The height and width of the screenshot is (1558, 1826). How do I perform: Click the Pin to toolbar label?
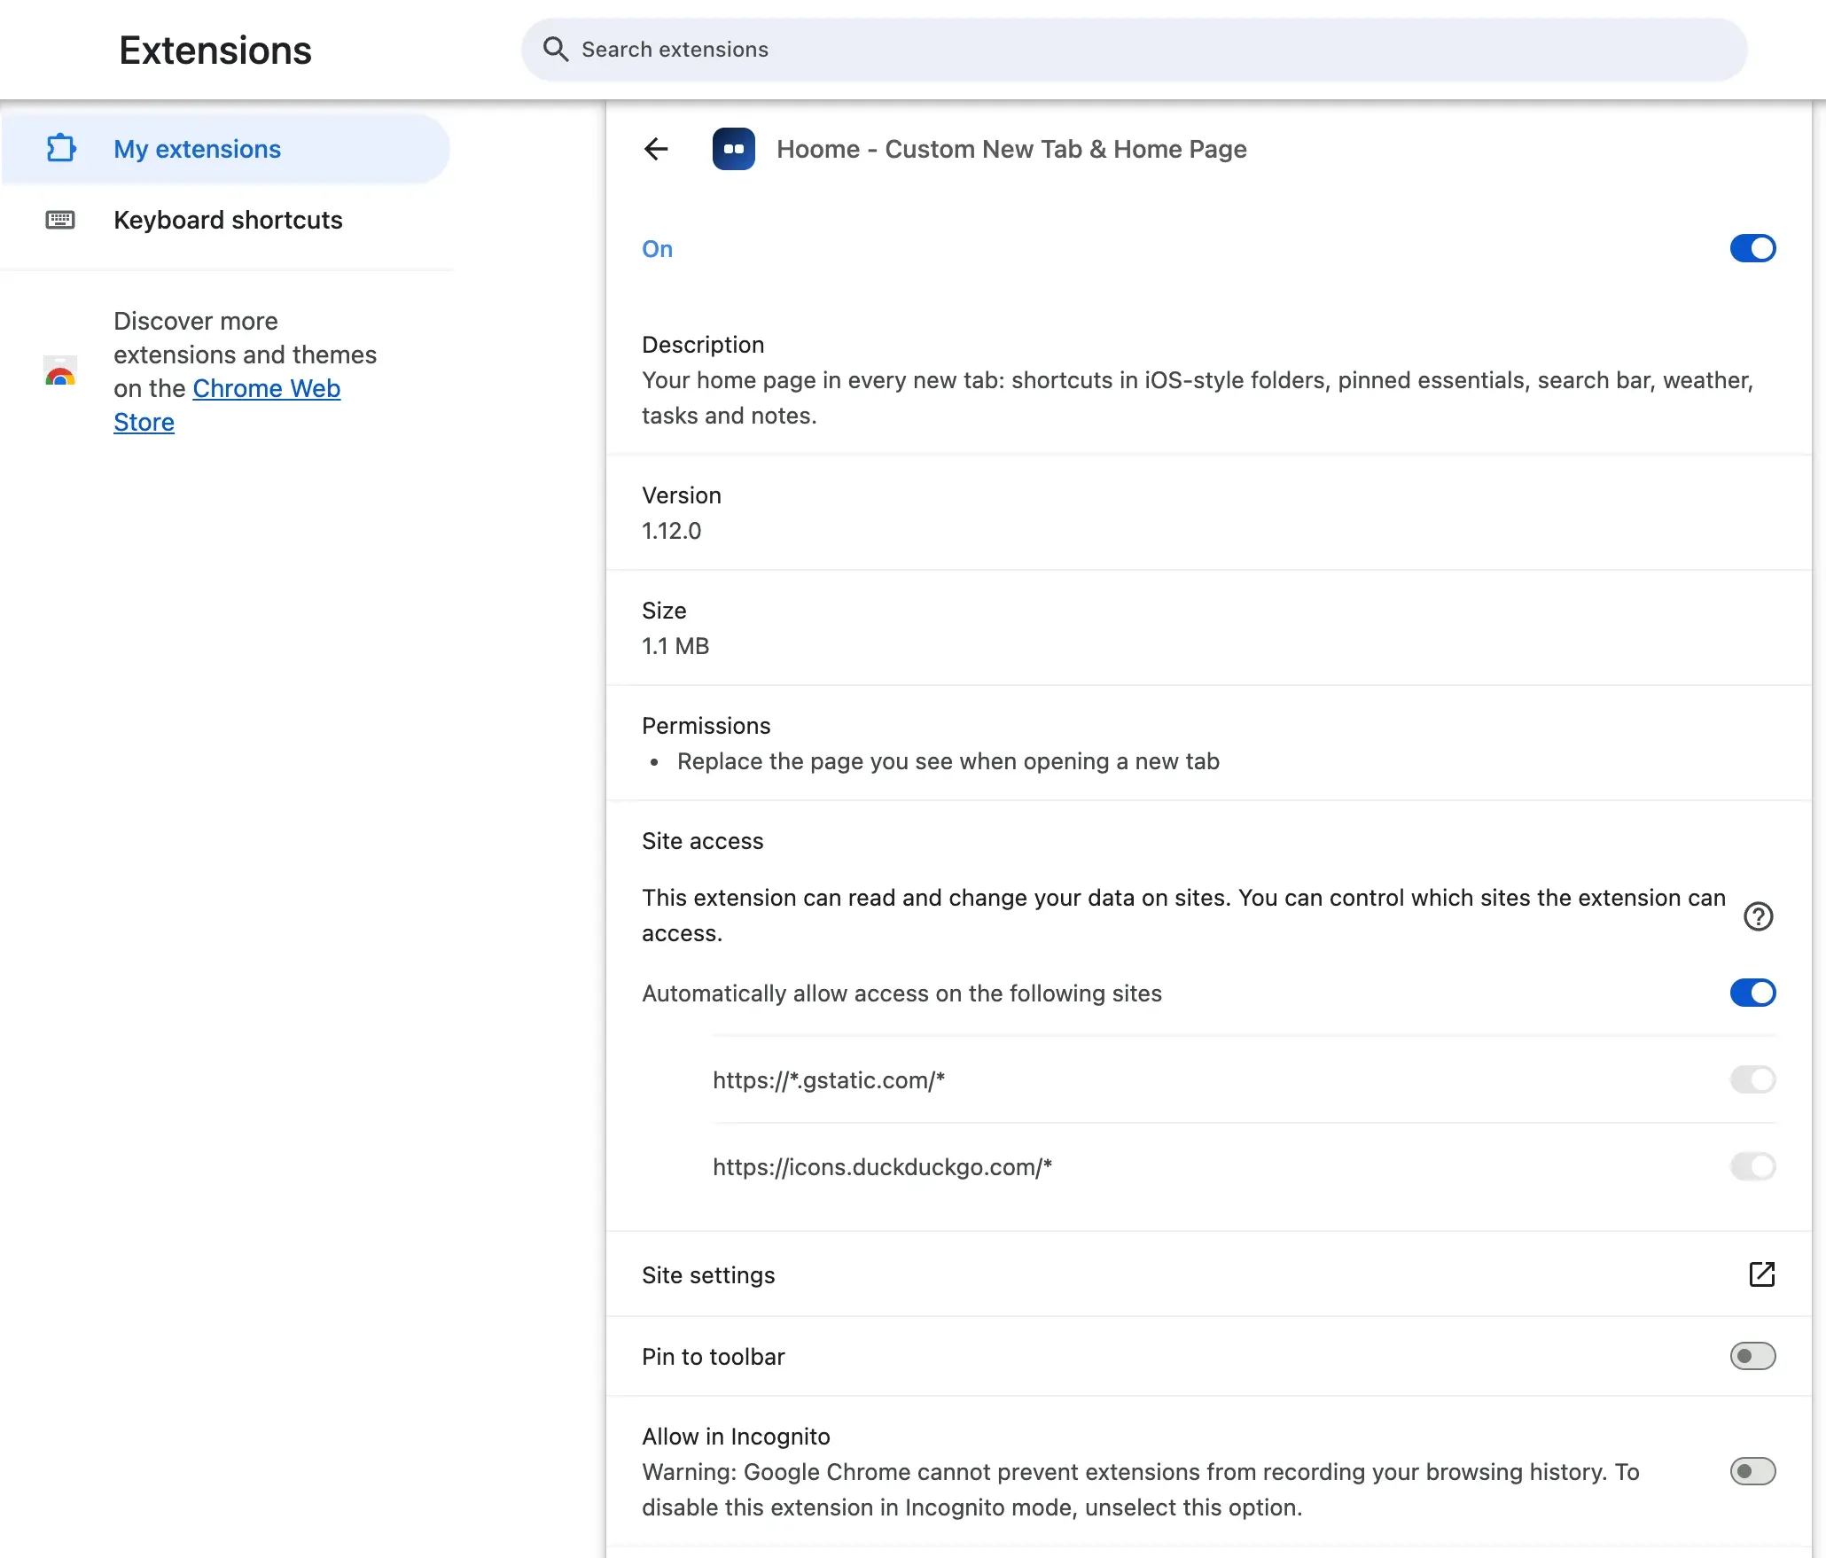pyautogui.click(x=714, y=1357)
